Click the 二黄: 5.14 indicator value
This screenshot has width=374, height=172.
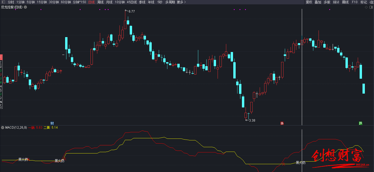50,128
